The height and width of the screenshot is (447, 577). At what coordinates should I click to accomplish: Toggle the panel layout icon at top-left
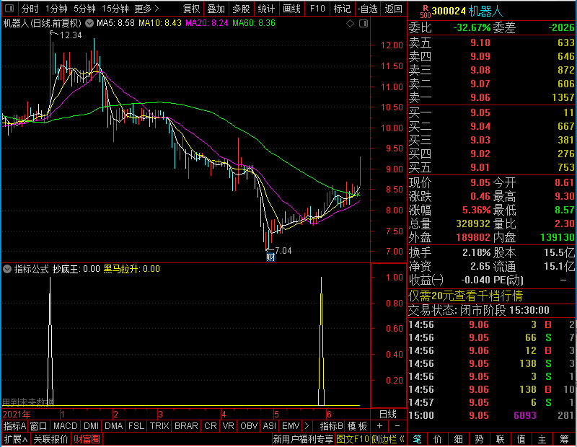click(x=9, y=8)
